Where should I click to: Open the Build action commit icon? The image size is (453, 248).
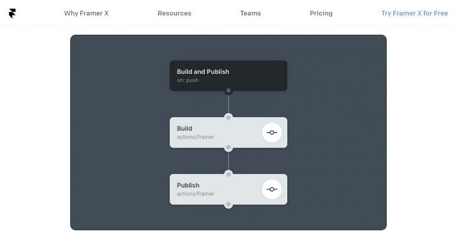271,133
